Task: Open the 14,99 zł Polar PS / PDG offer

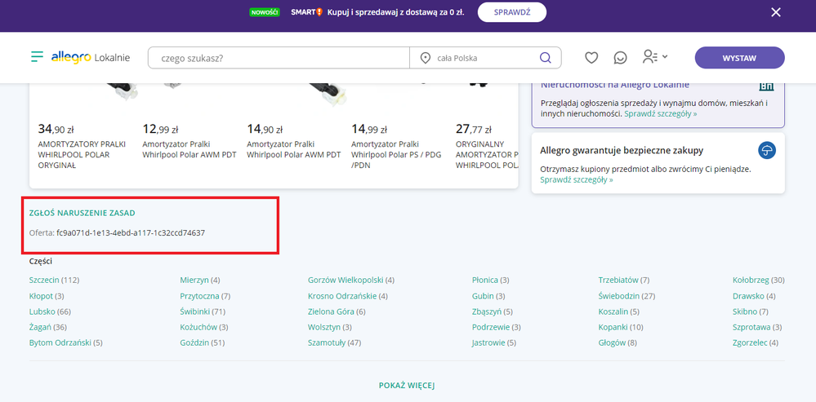Action: coord(395,146)
